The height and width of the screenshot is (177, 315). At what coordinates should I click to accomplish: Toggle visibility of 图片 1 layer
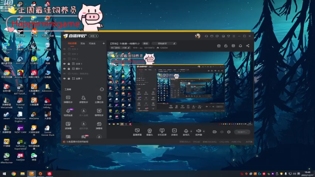pyautogui.click(x=65, y=68)
